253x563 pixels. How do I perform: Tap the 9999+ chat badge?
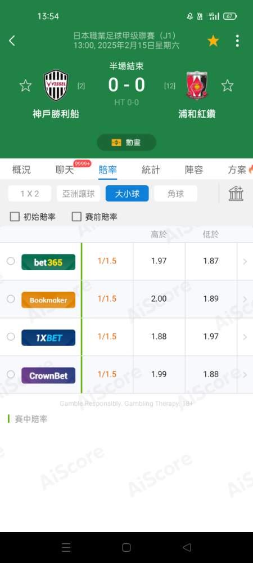coord(83,164)
